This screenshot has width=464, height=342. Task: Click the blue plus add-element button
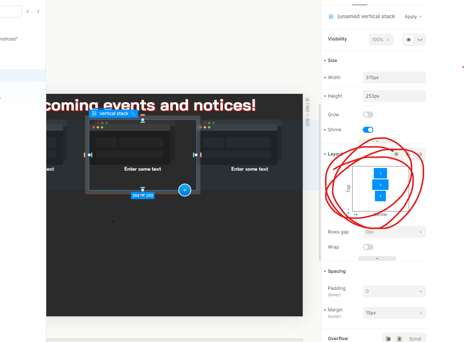click(x=185, y=190)
